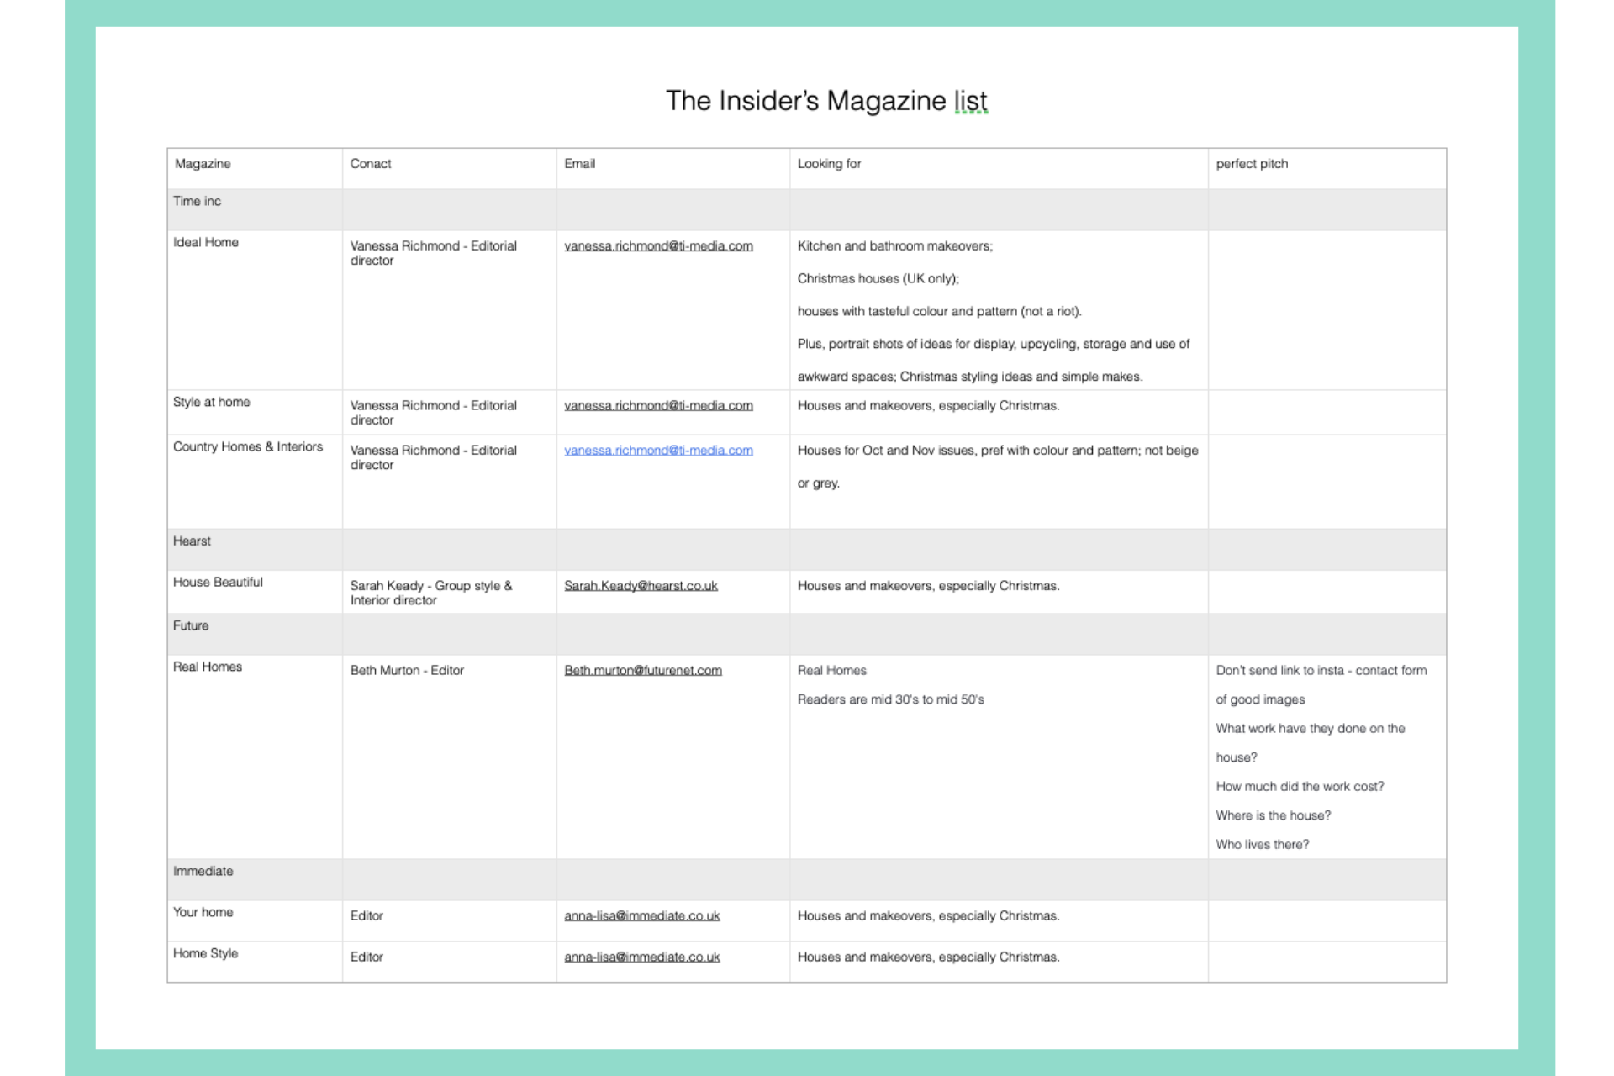Screen dimensions: 1614x1076
Task: Click Vanessa Richmond contact in Ideal Home row
Action: (434, 254)
